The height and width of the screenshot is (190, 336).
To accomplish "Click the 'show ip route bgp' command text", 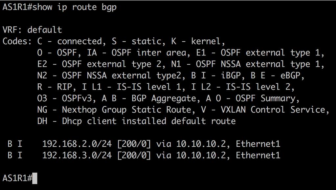I will [x=74, y=7].
